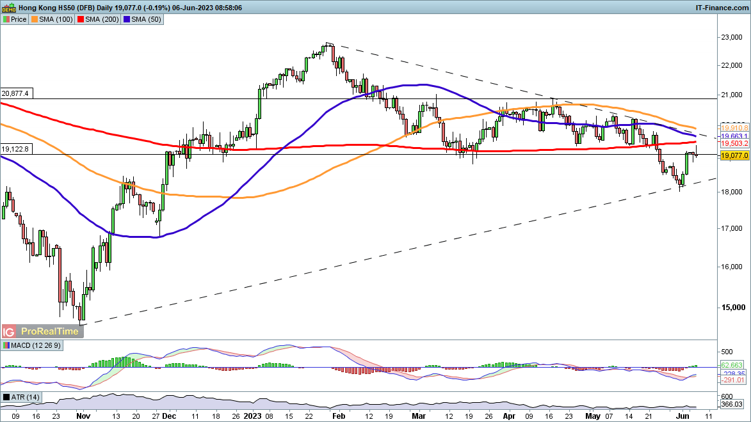Screen dimensions: 751x422
Task: Click the 19,503.2 SMA value tag
Action: click(734, 143)
